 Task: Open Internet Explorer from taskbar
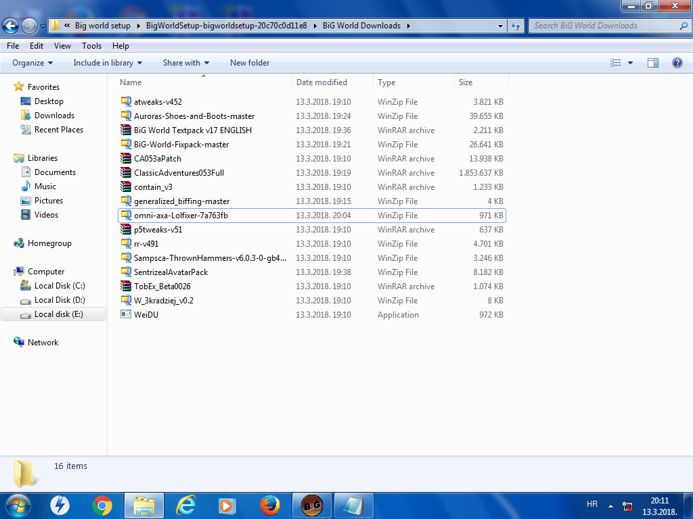pos(186,505)
